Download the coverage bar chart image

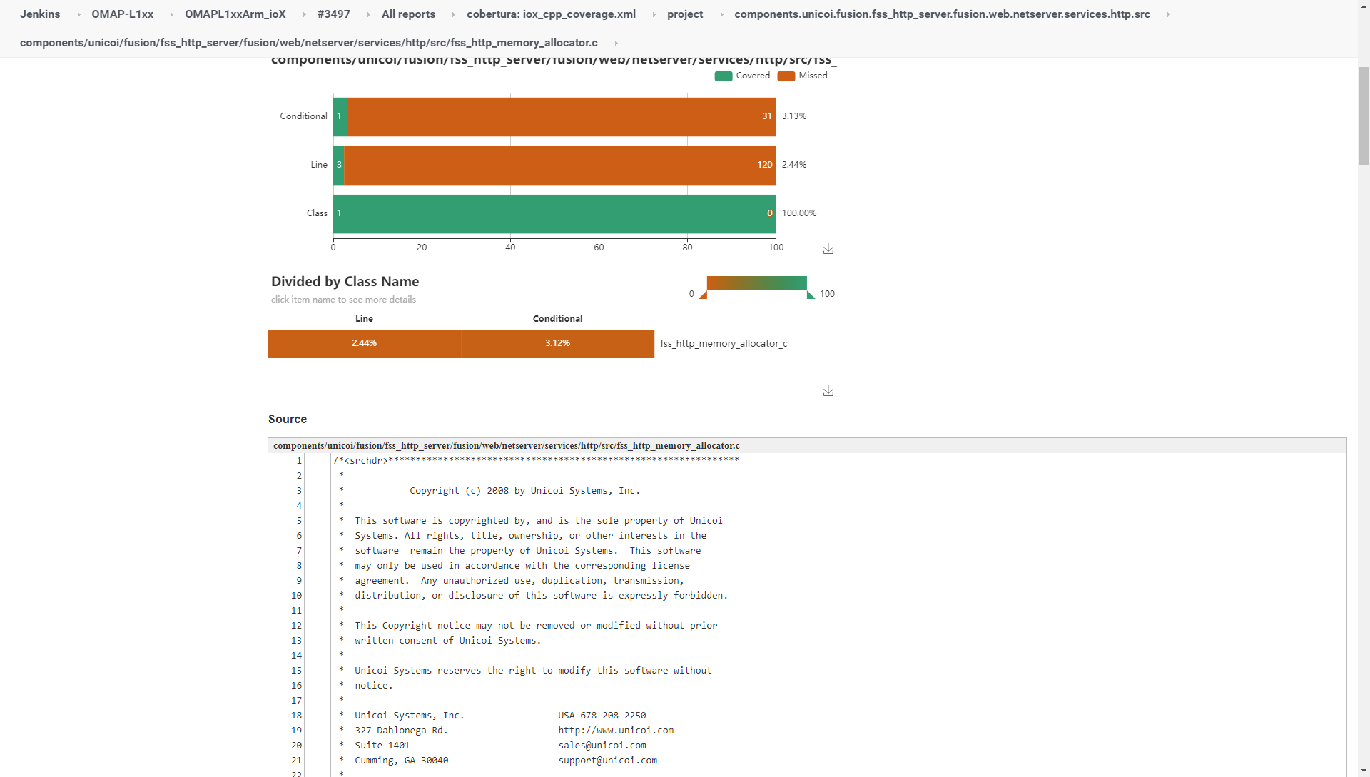click(x=828, y=248)
